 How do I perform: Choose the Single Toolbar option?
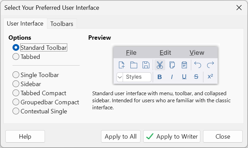[35, 75]
